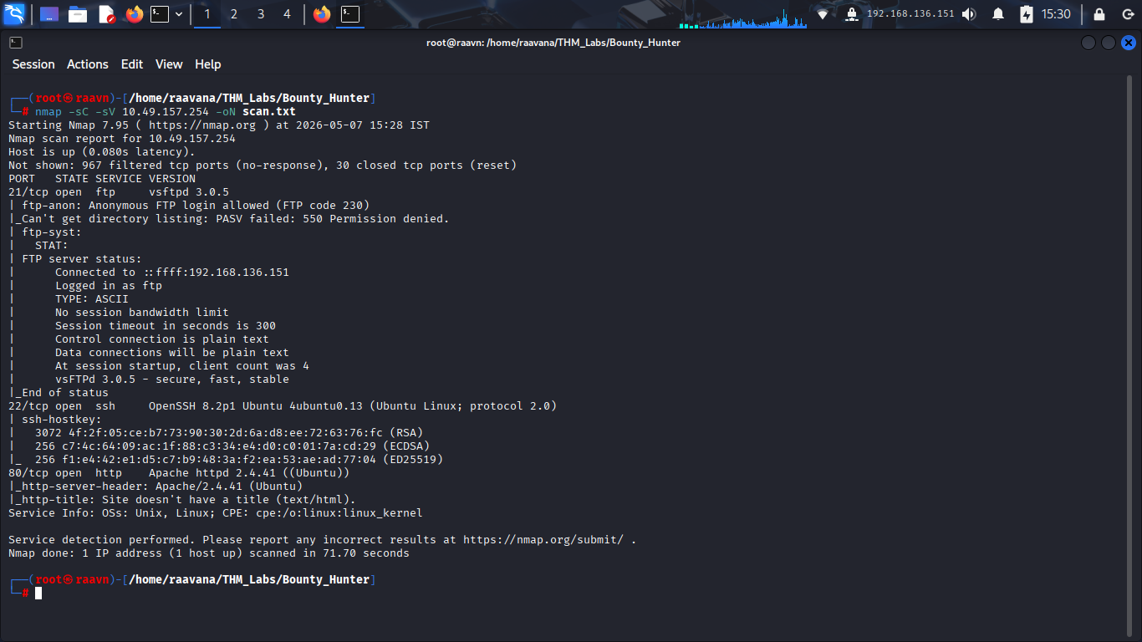Open the Actions menu
Screen dimensions: 1142x642
pos(88,64)
